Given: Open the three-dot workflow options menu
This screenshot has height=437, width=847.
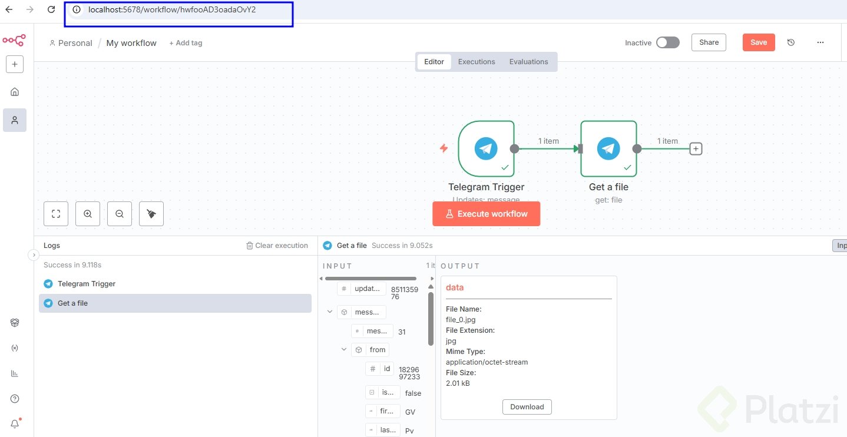Looking at the screenshot, I should point(820,42).
